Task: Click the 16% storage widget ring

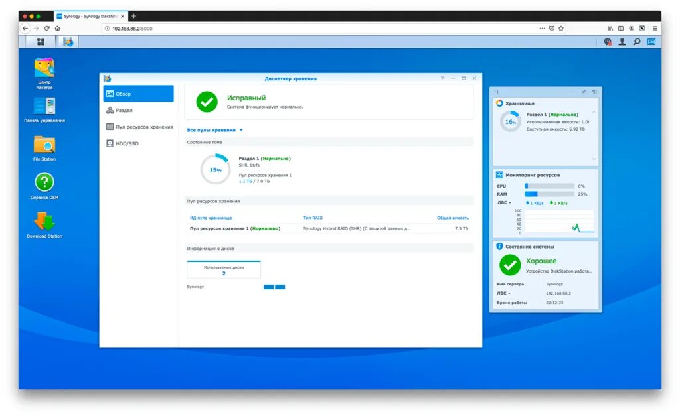Action: pos(511,122)
